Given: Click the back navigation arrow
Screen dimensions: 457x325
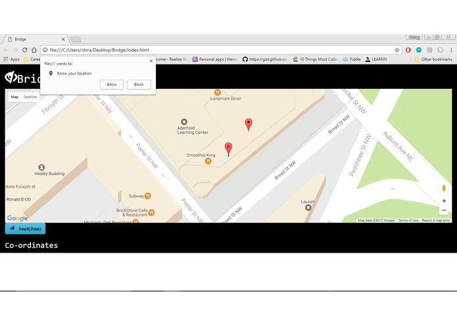Looking at the screenshot, I should [6, 50].
